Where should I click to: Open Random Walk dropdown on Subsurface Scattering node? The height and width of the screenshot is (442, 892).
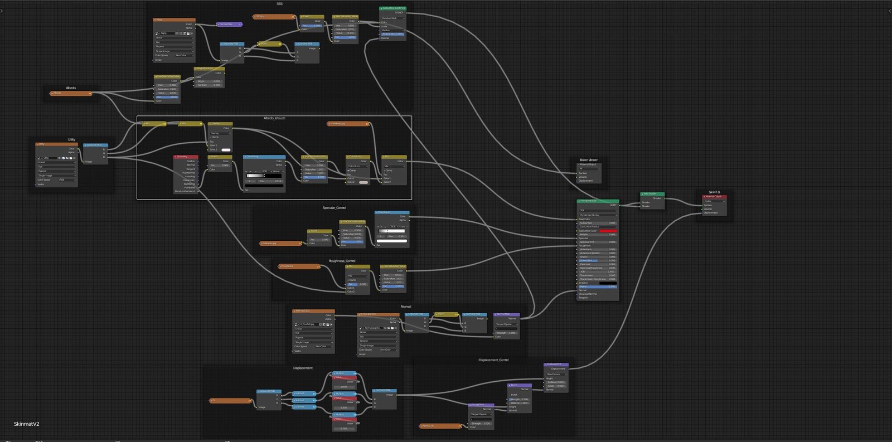point(393,18)
